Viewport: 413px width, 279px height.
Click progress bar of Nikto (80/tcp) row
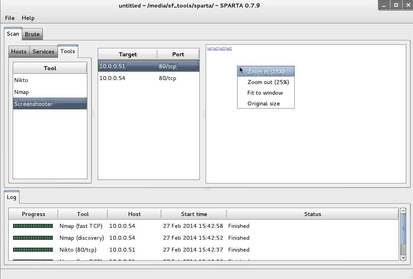pos(33,250)
